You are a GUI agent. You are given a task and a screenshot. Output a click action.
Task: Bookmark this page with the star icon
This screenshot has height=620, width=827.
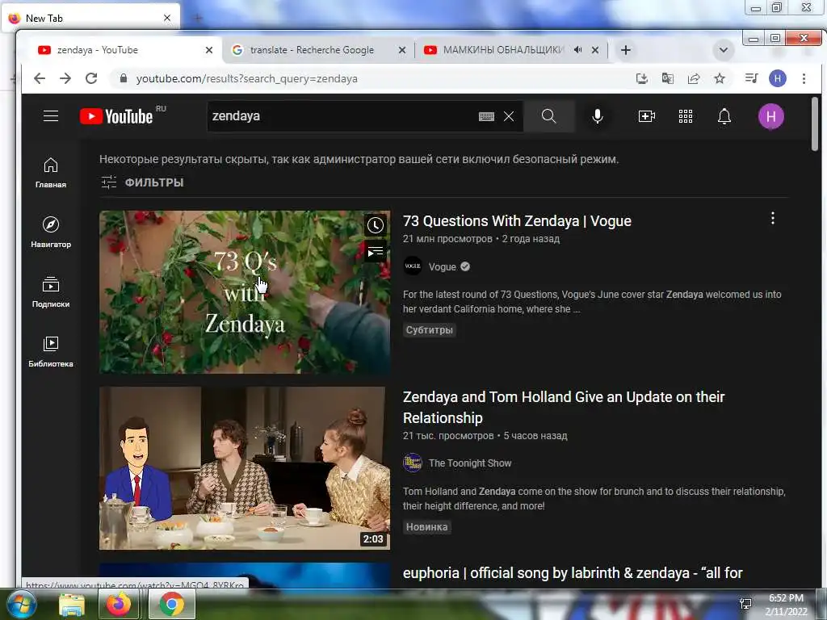click(720, 78)
